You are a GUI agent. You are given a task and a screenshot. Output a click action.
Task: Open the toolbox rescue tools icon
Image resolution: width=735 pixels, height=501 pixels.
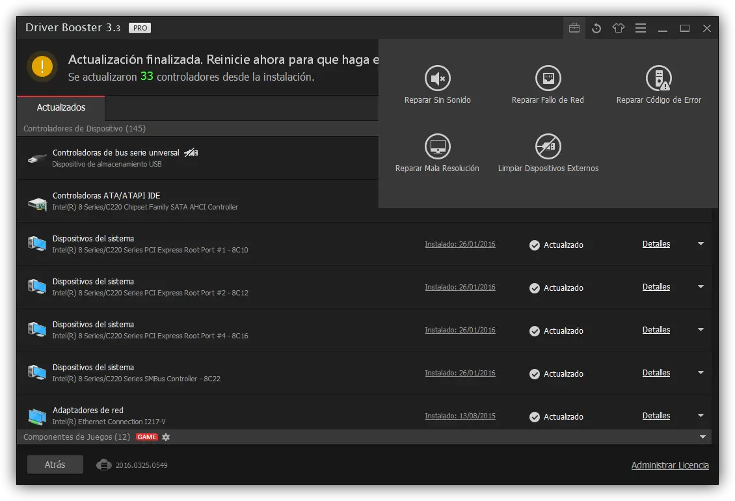click(x=574, y=28)
